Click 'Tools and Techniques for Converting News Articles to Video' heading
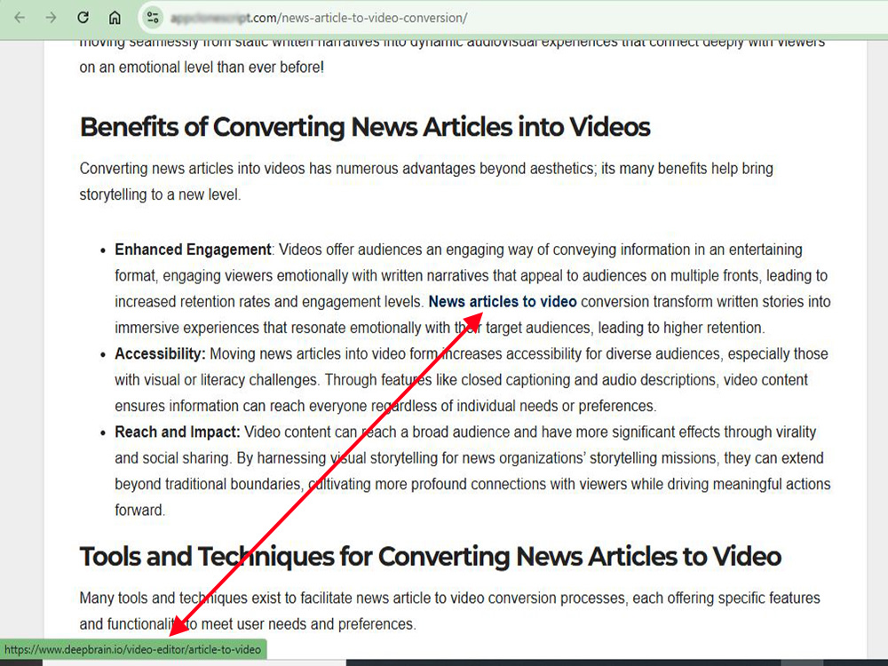The height and width of the screenshot is (666, 888). [x=431, y=556]
